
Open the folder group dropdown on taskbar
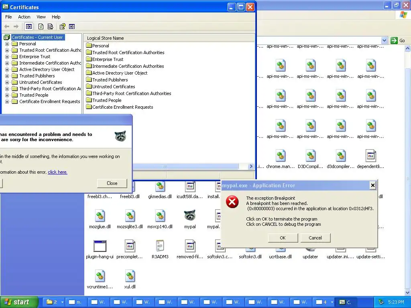click(62, 302)
